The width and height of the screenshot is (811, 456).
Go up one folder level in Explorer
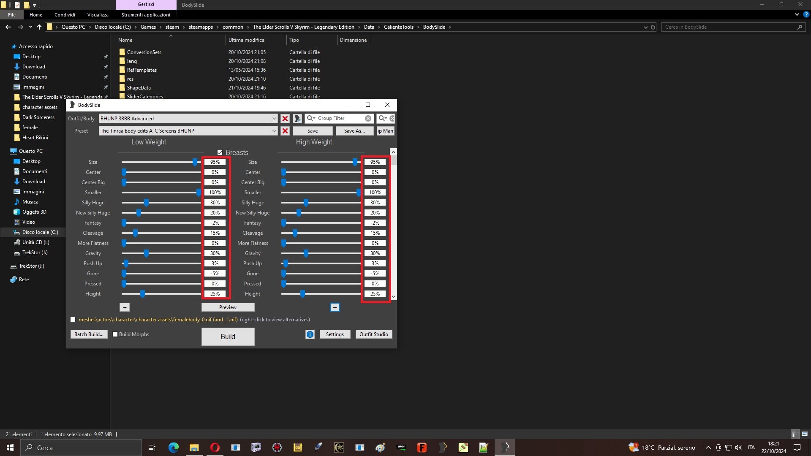click(x=39, y=27)
